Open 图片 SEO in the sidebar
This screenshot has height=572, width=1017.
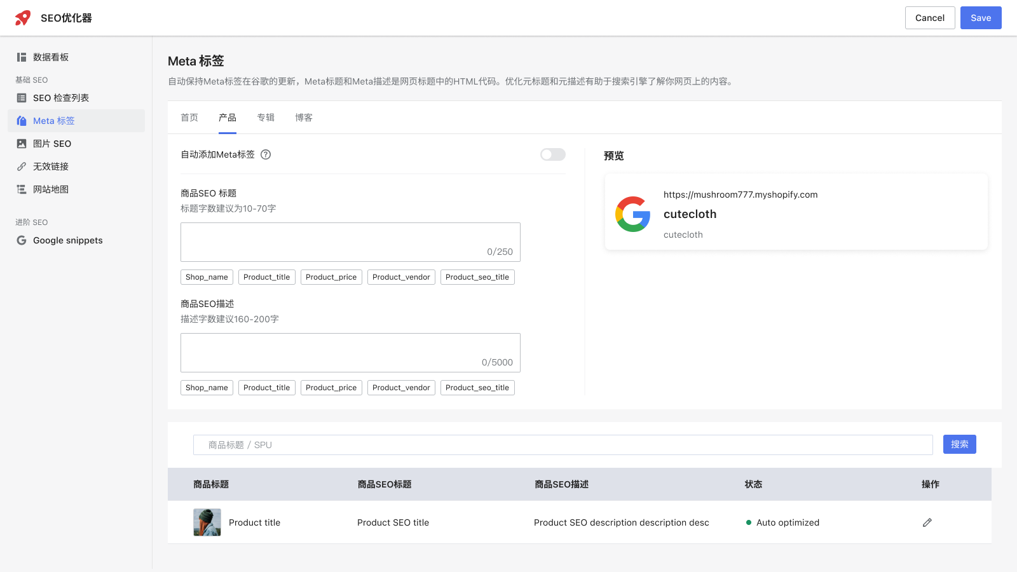[76, 144]
